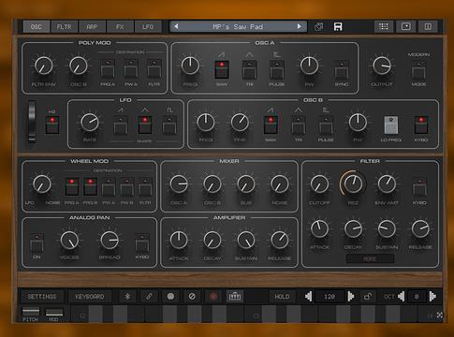Toggle Wheel Mod FLTR destination
Image resolution: width=454 pixels, height=337 pixels.
click(x=145, y=186)
